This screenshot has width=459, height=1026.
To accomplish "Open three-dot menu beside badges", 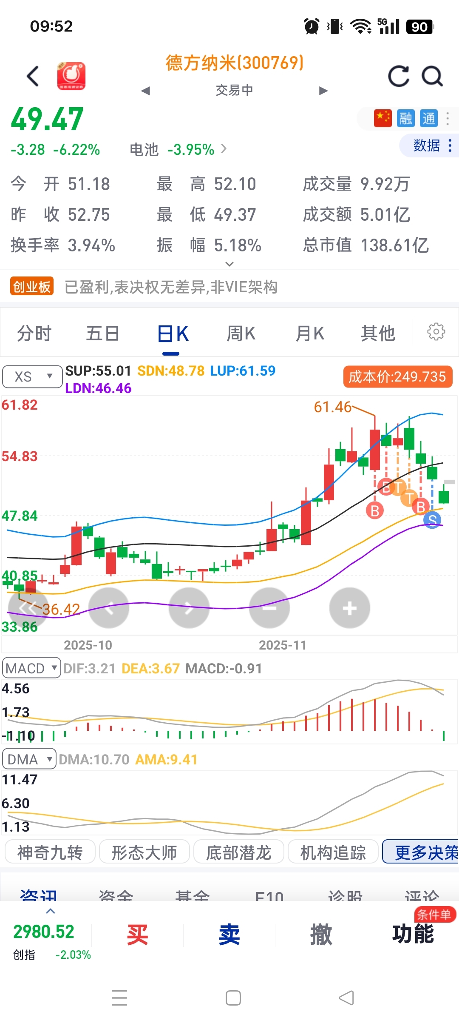I will coord(448,118).
